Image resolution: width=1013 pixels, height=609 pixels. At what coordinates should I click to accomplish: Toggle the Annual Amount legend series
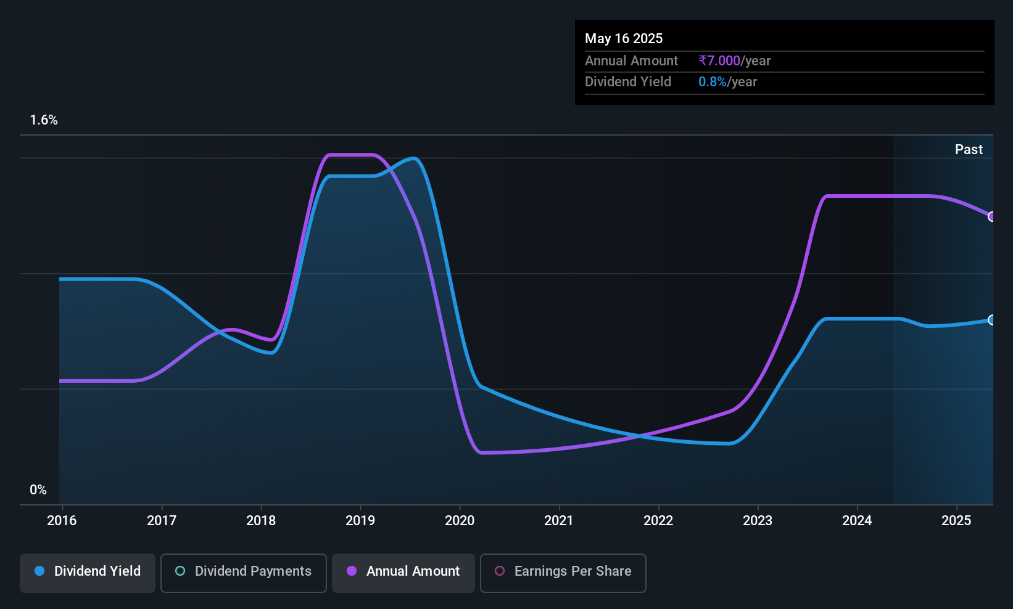coord(403,573)
